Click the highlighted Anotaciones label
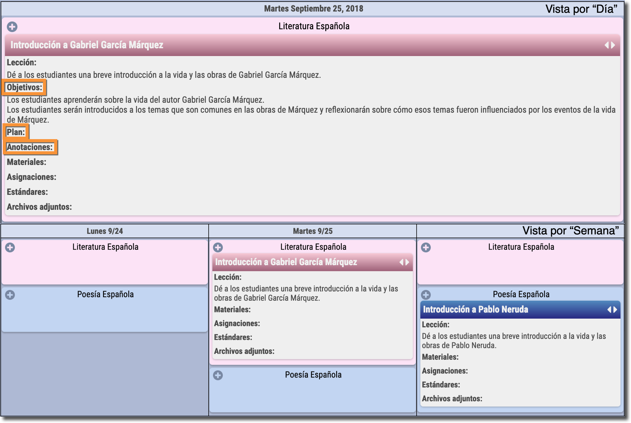The height and width of the screenshot is (423, 631). click(30, 147)
